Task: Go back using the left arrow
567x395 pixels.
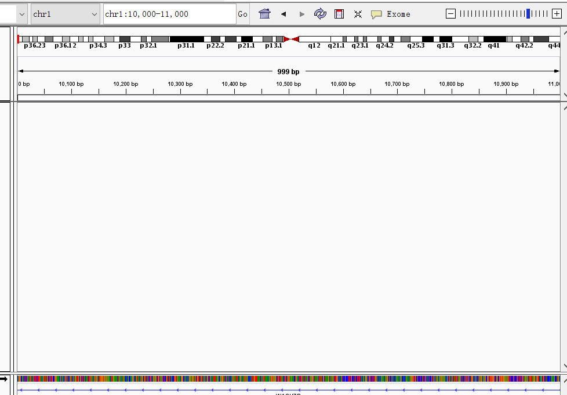Action: click(283, 14)
